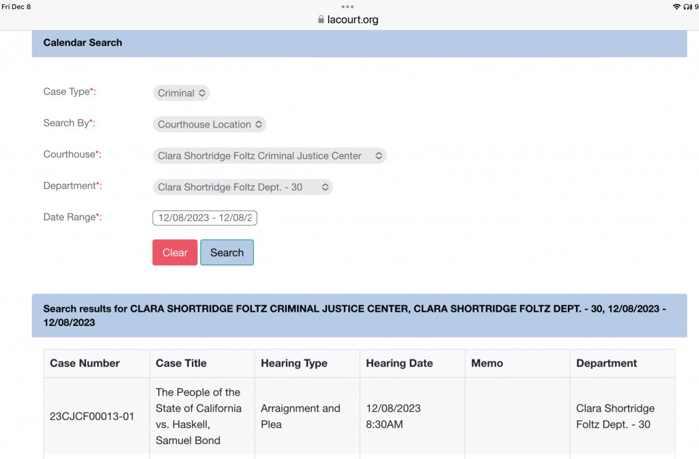Select case number 23CJCF00013-01
The width and height of the screenshot is (699, 459).
pos(92,416)
